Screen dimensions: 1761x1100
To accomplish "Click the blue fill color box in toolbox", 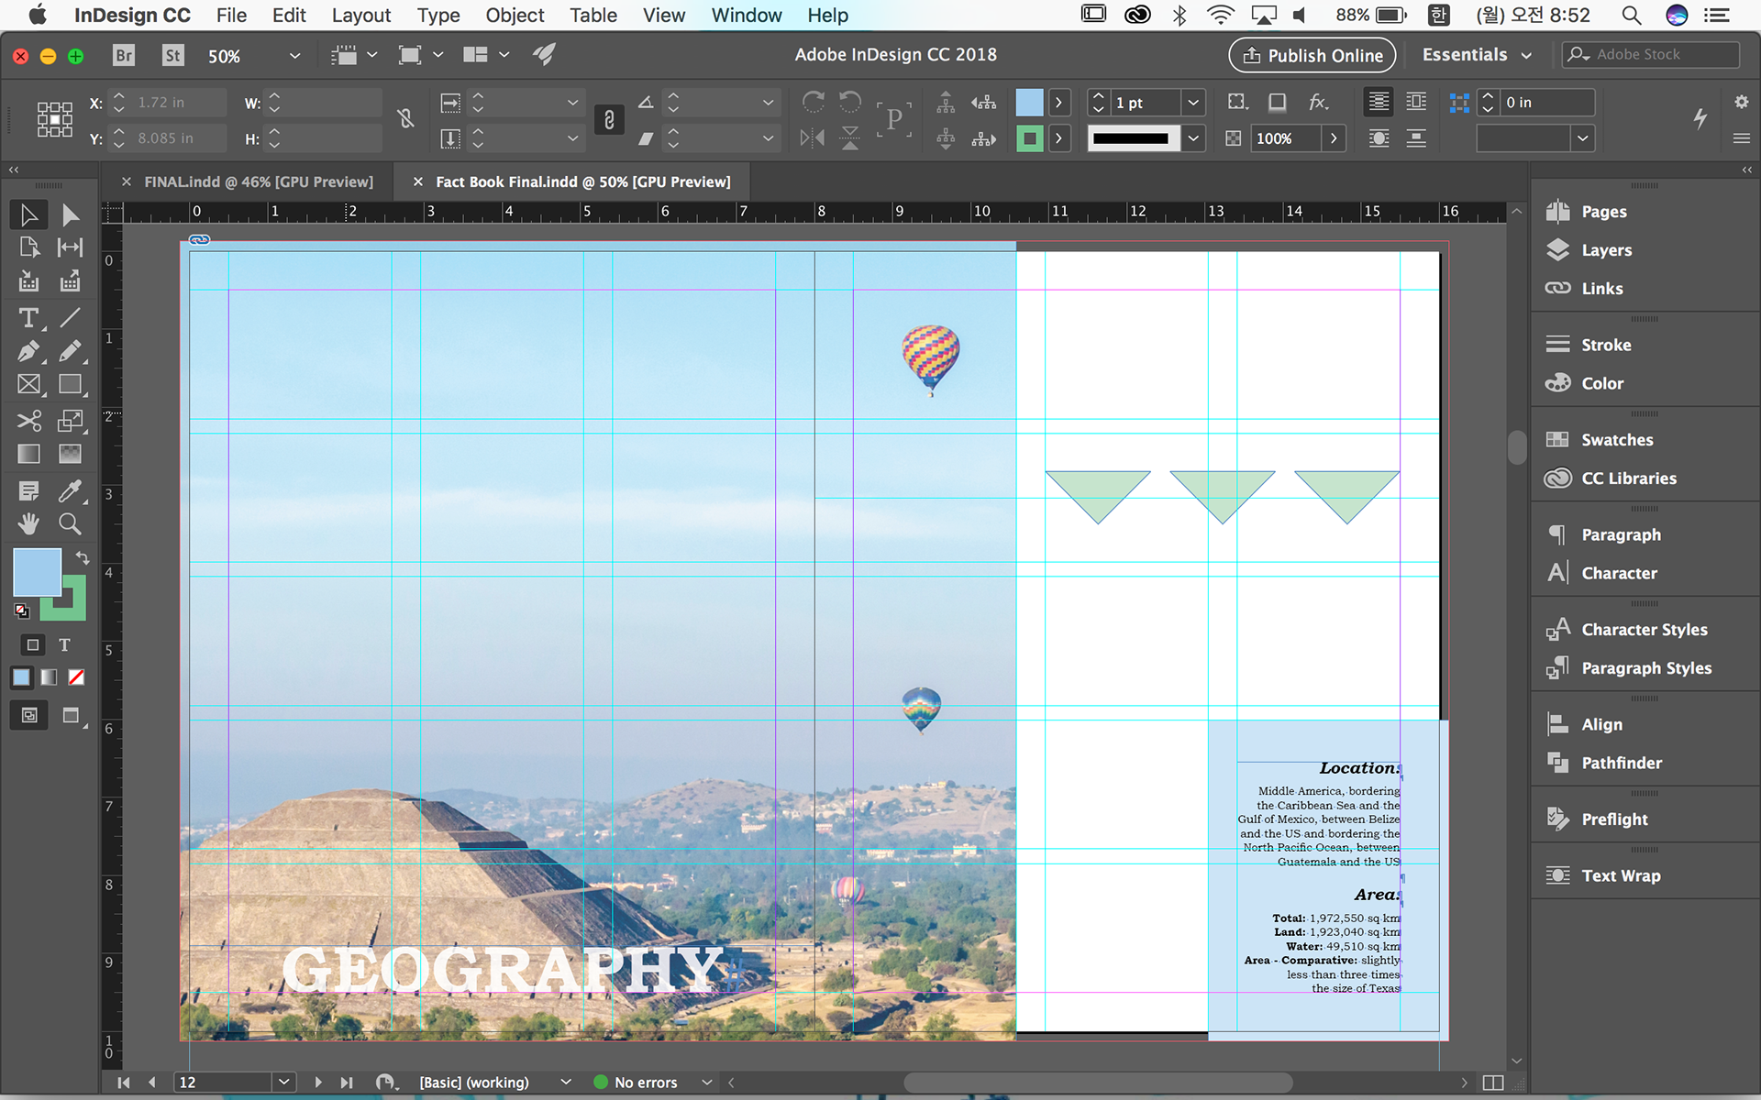I will (x=37, y=572).
